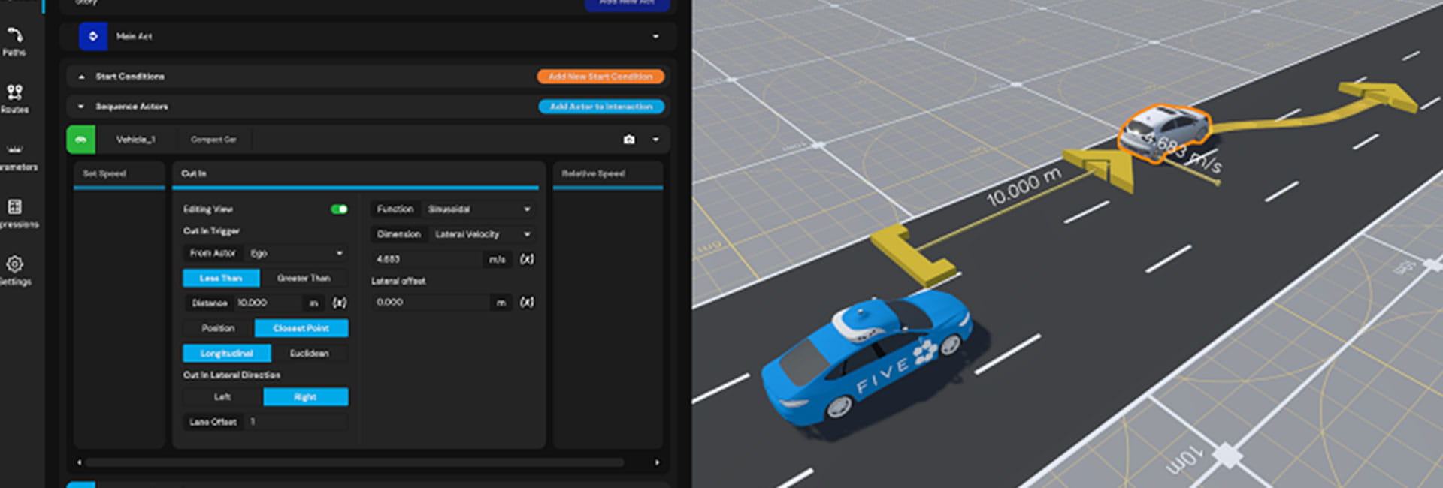Collapse the Sequence Actors section

tap(81, 107)
